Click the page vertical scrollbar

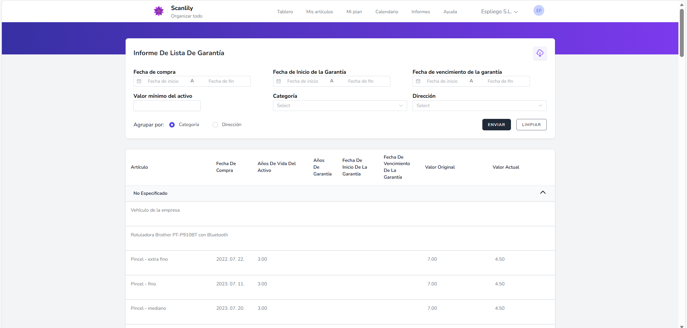pos(682,32)
